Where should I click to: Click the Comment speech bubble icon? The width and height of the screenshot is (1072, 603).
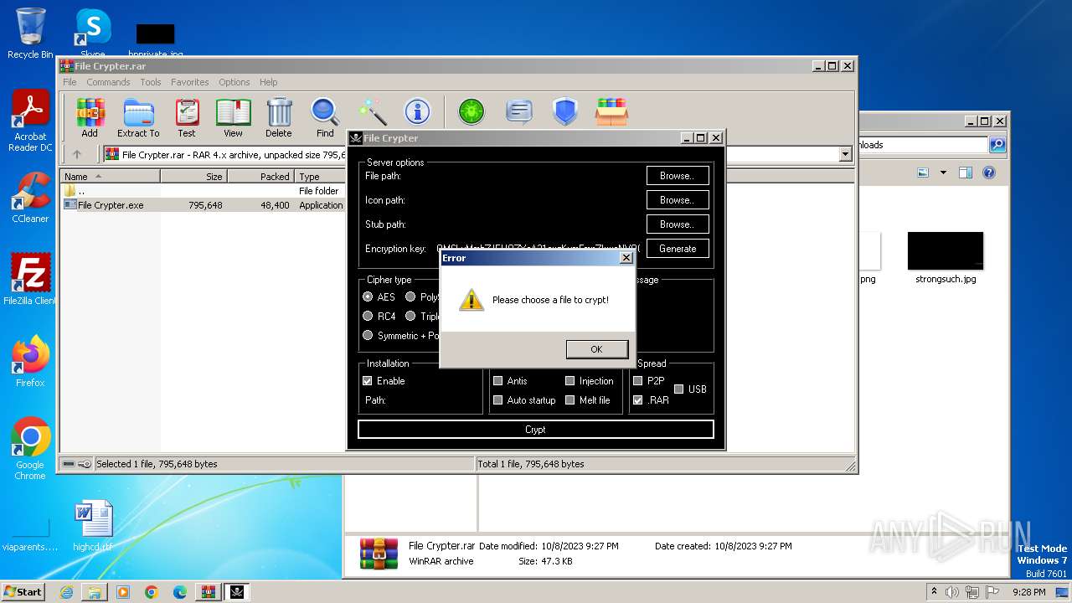[x=519, y=111]
